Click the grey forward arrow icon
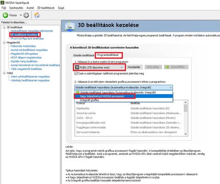 click(26, 15)
